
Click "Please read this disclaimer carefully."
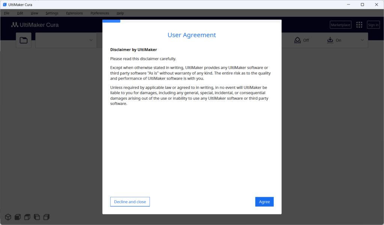143,59
